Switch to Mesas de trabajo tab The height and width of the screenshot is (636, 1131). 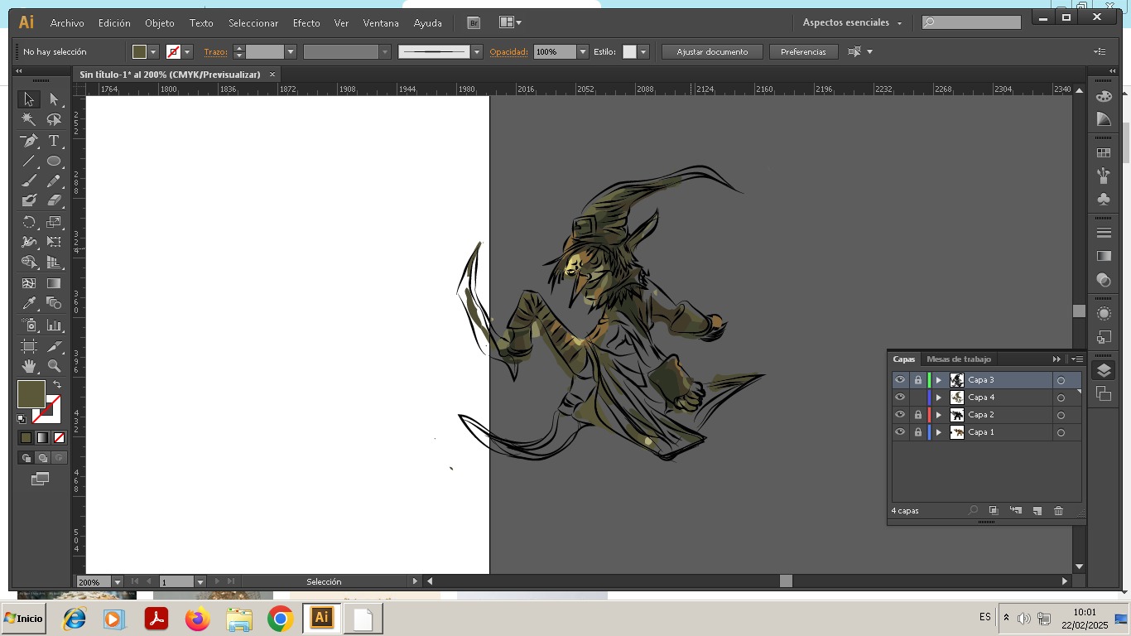tap(959, 359)
